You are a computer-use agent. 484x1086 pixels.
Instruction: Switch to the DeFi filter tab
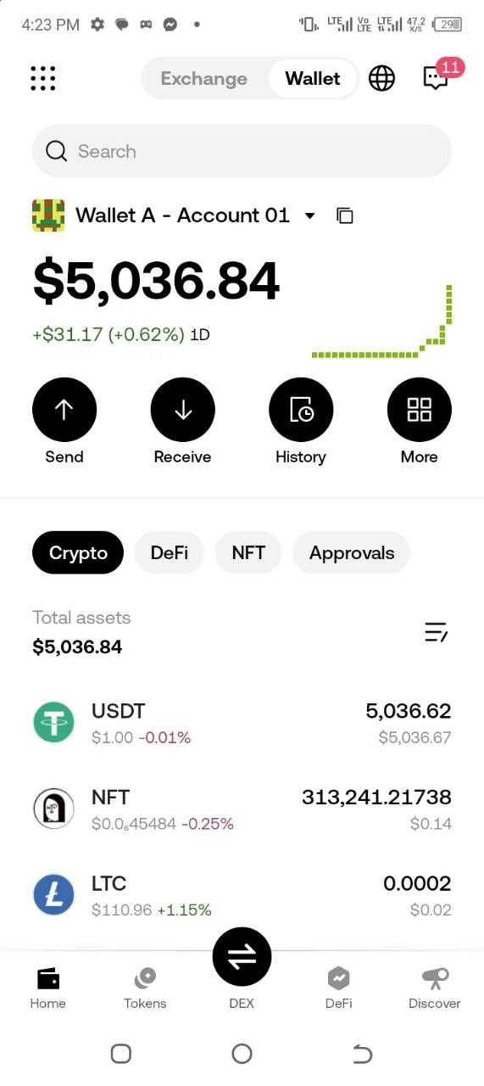click(x=170, y=553)
